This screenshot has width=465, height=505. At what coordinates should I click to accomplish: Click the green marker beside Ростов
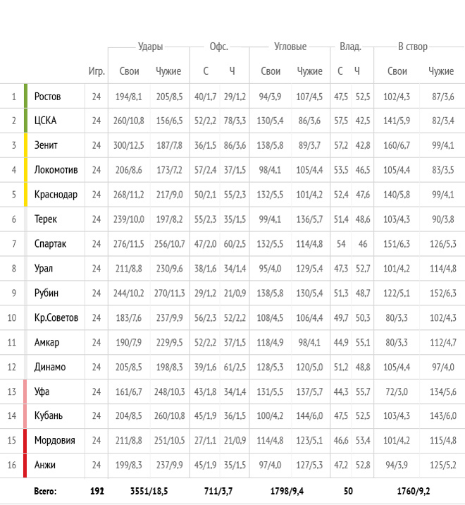coord(26,96)
